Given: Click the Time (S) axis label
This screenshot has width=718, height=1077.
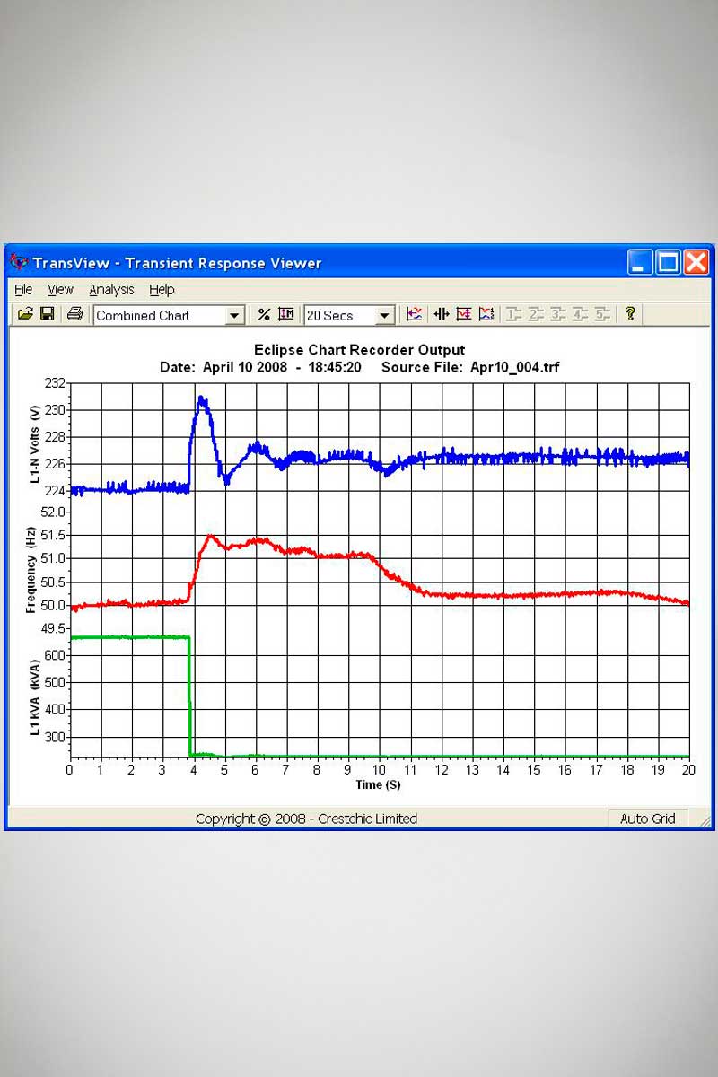Looking at the screenshot, I should point(379,784).
